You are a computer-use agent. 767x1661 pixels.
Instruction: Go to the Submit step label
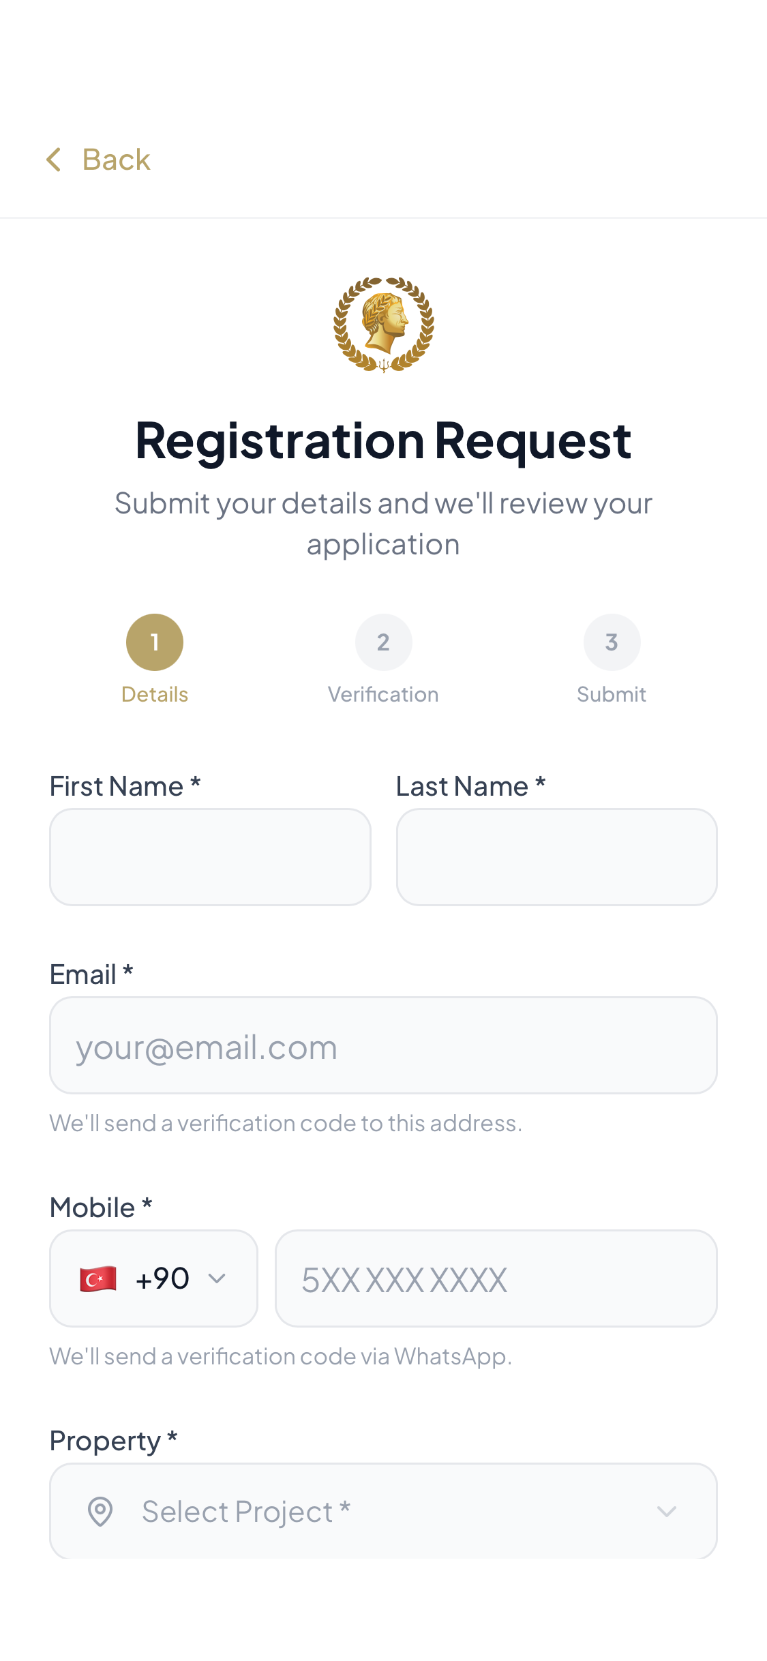[x=612, y=694]
